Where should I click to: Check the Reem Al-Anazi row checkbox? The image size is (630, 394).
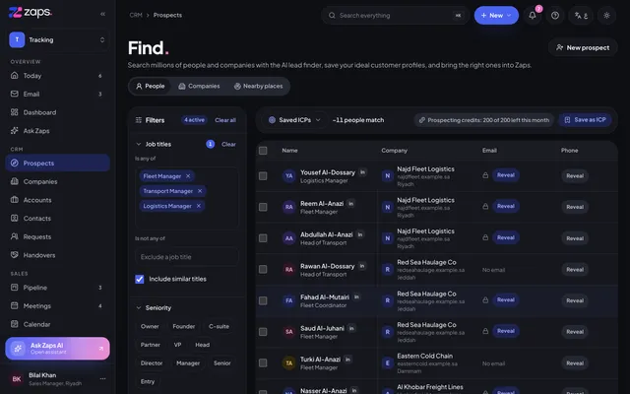tap(263, 207)
